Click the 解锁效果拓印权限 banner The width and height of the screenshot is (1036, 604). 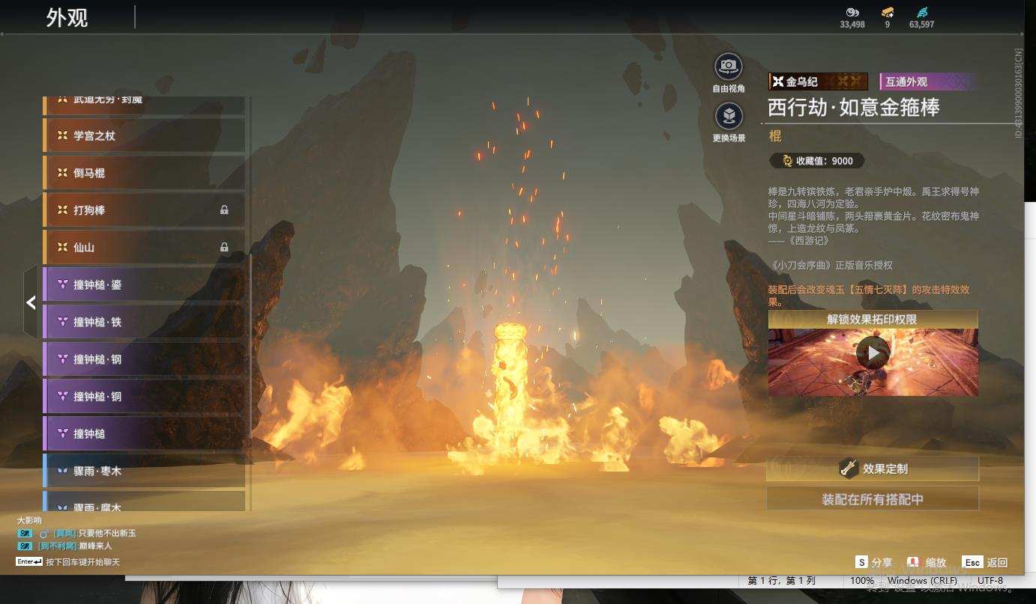pos(873,320)
